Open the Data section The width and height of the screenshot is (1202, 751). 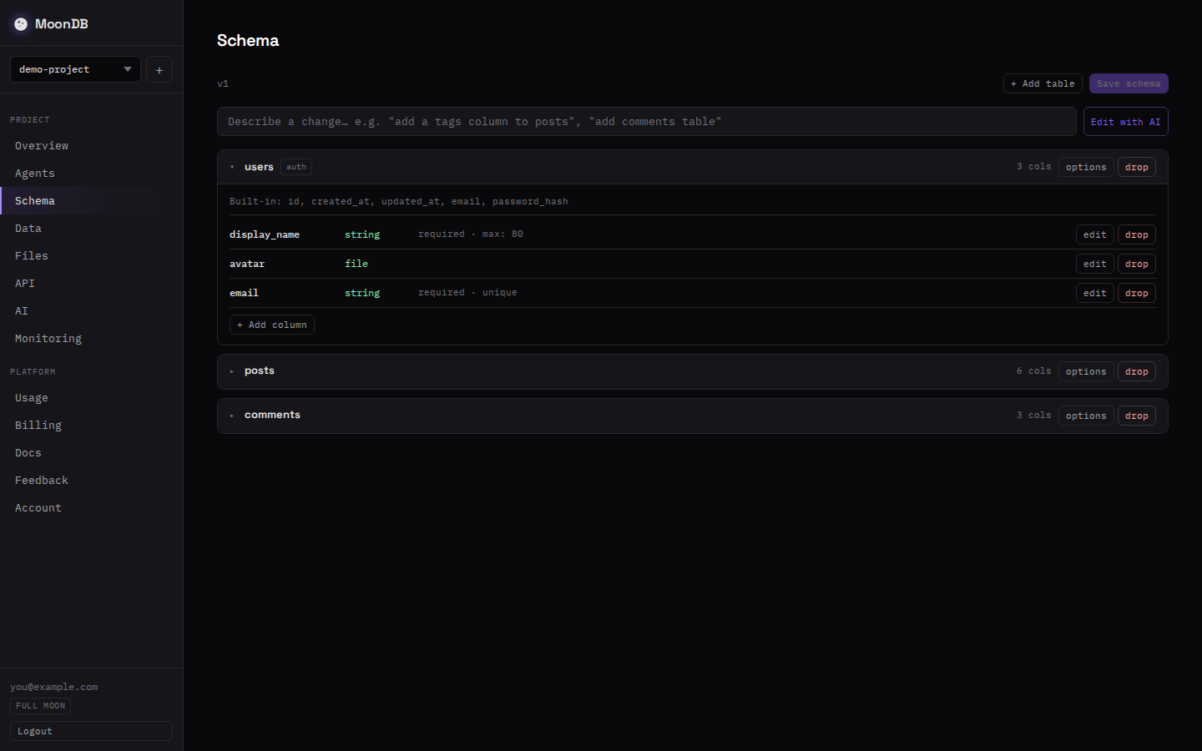[x=92, y=229]
